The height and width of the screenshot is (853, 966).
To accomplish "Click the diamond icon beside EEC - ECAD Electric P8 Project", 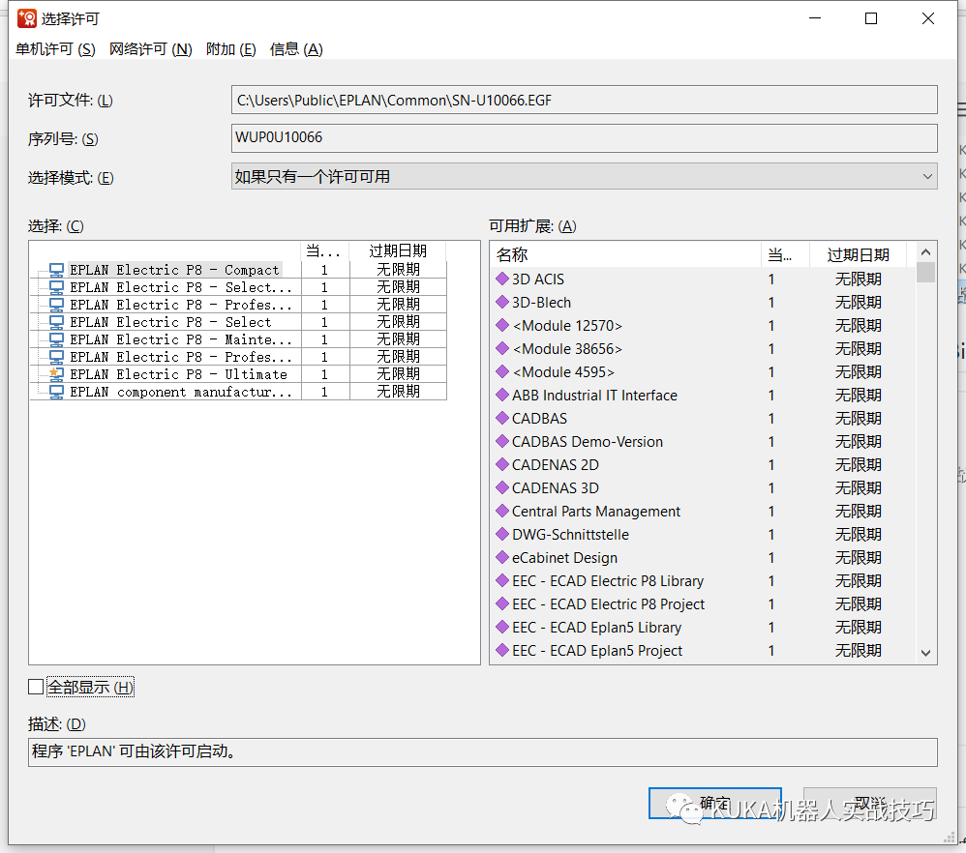I will (502, 603).
